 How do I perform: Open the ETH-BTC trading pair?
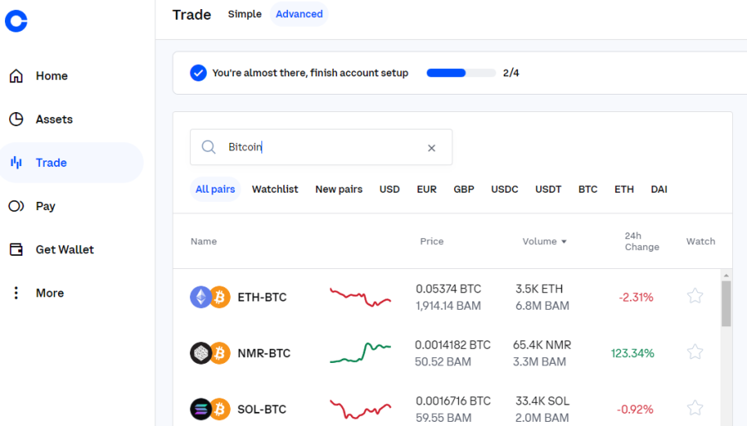tap(261, 296)
